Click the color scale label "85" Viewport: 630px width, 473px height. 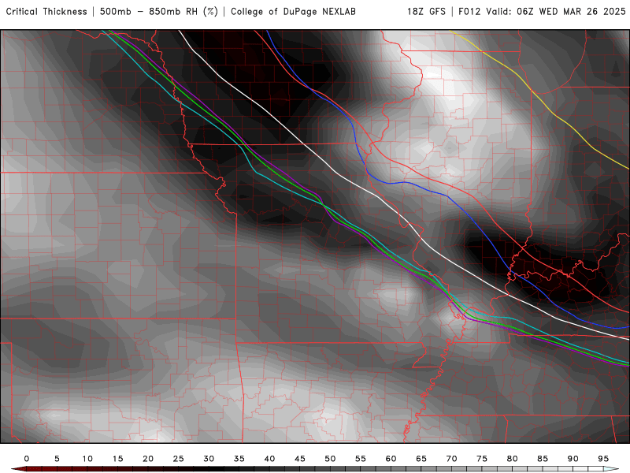(543, 459)
